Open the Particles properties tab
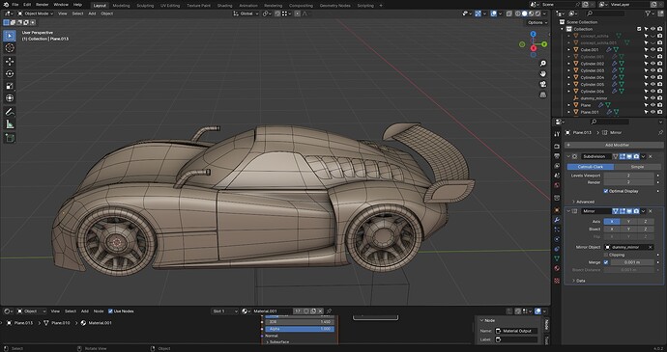 click(x=557, y=230)
